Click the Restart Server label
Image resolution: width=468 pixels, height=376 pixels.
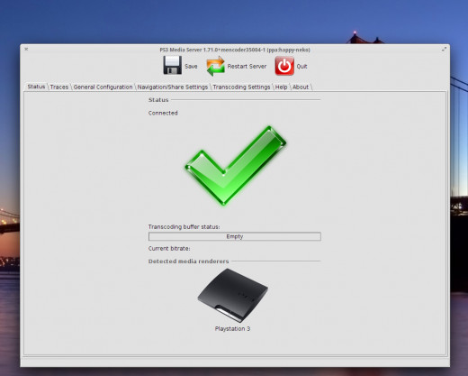coord(247,66)
